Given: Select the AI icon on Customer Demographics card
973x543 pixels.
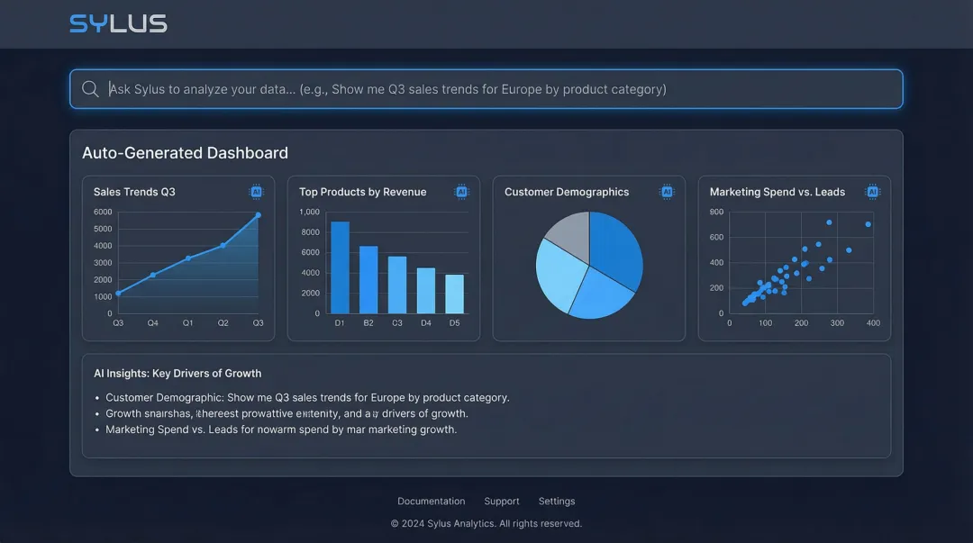Looking at the screenshot, I should point(668,191).
